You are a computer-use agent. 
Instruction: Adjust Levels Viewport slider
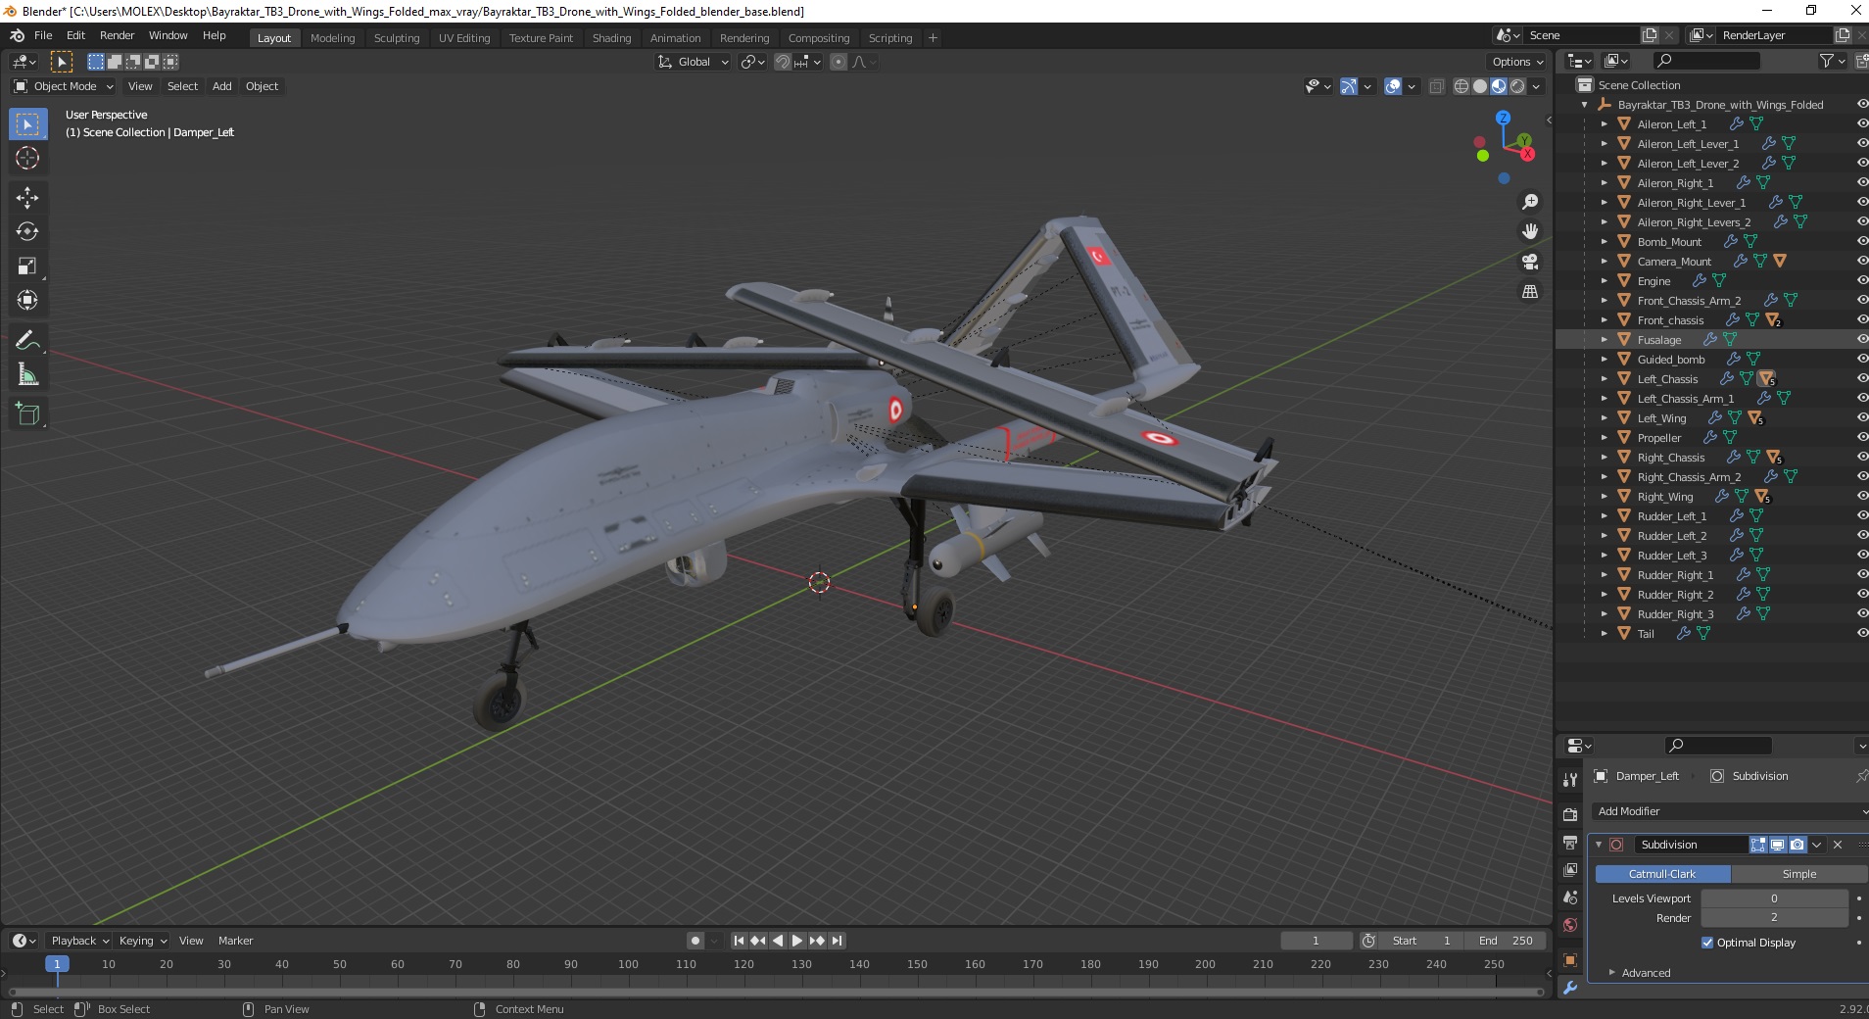coord(1774,898)
